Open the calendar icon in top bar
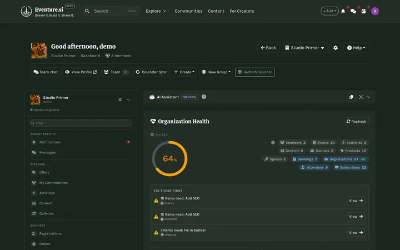This screenshot has width=400, height=250. coord(363,11)
